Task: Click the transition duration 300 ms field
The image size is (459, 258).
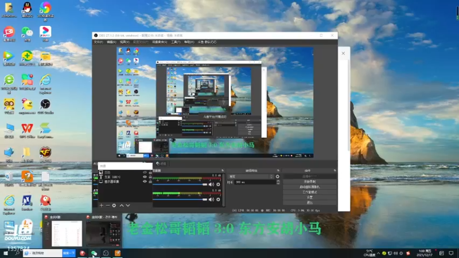Action: 254,182
